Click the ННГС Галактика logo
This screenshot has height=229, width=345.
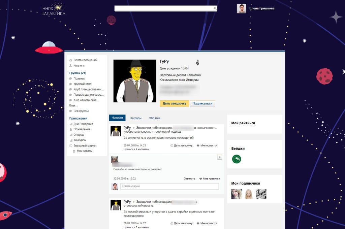click(x=54, y=9)
